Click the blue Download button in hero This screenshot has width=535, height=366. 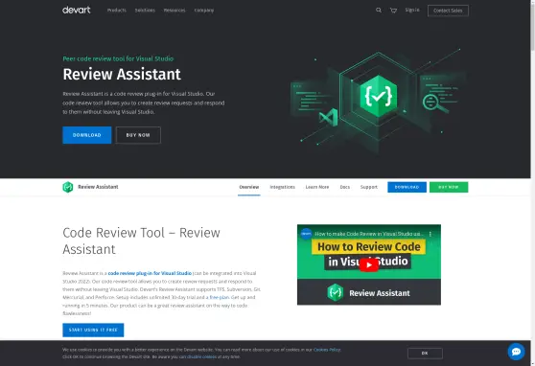tap(87, 135)
